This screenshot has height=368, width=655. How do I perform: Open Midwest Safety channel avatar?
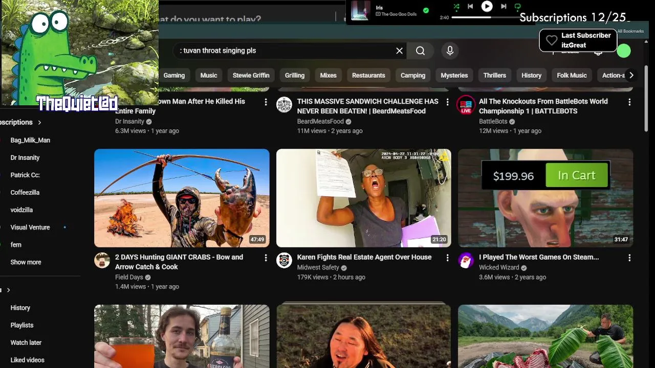pyautogui.click(x=284, y=260)
